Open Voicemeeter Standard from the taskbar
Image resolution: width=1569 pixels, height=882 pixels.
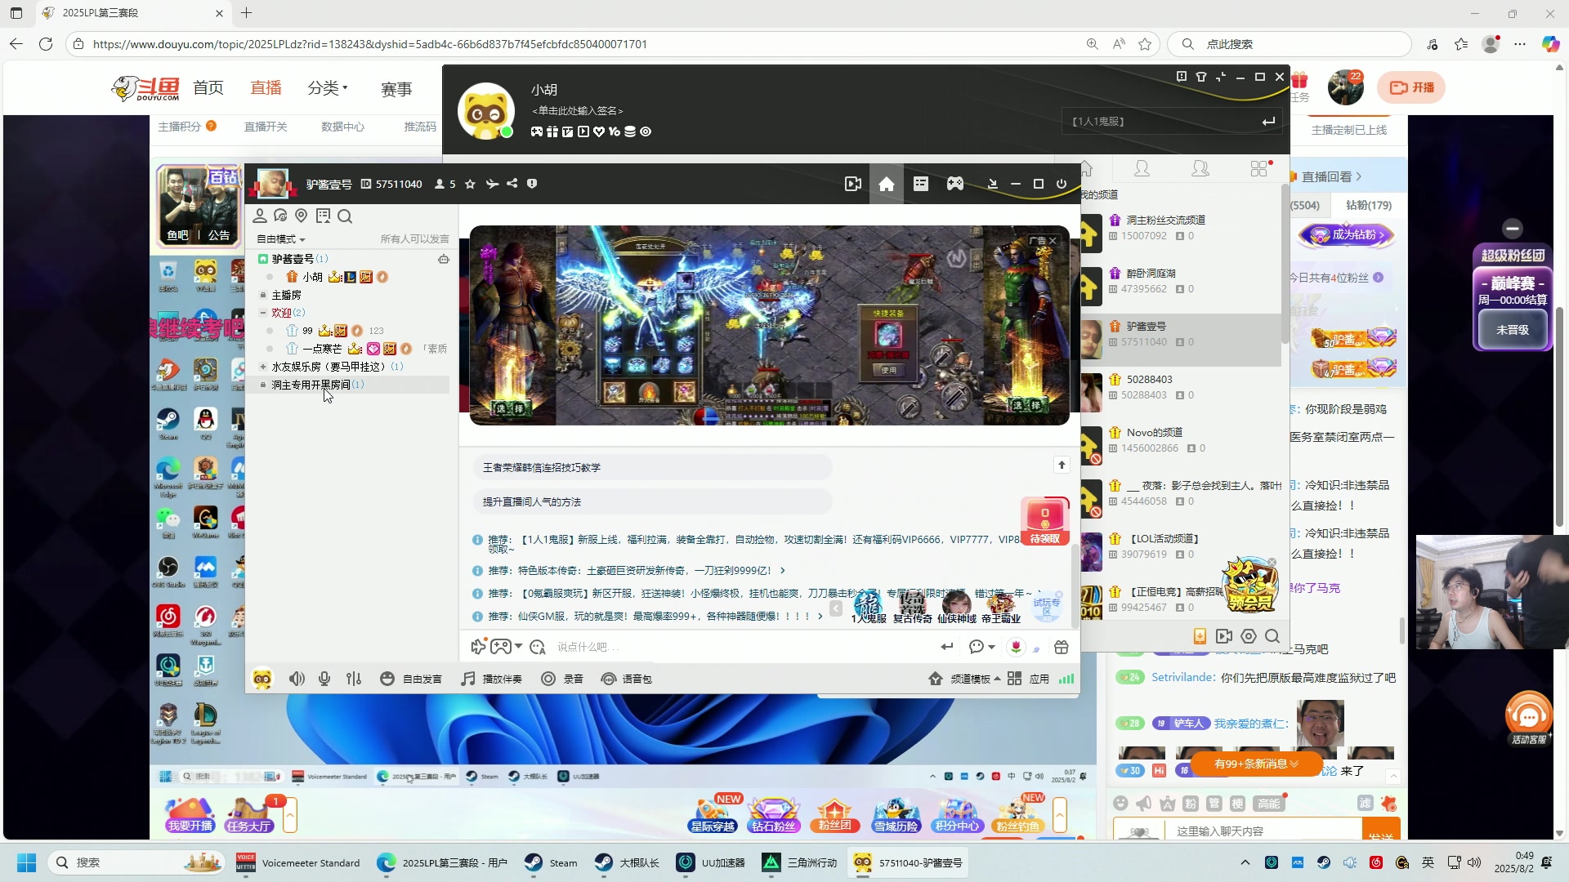pos(298,863)
